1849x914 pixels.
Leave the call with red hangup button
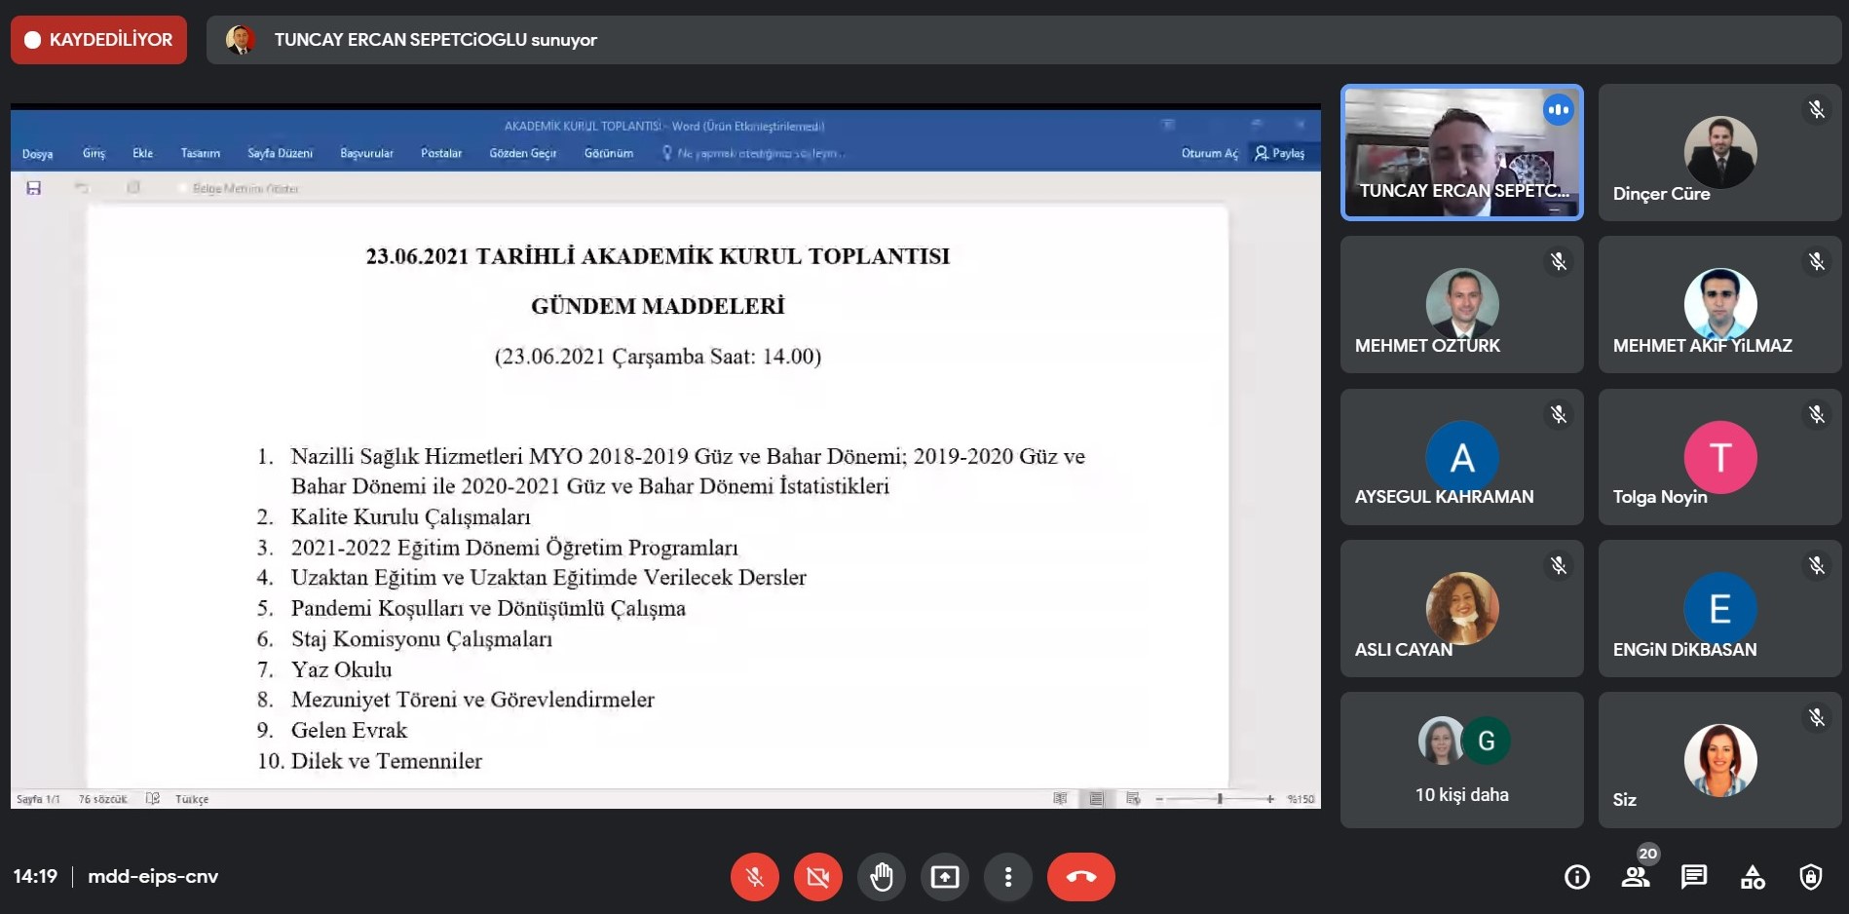click(1080, 877)
